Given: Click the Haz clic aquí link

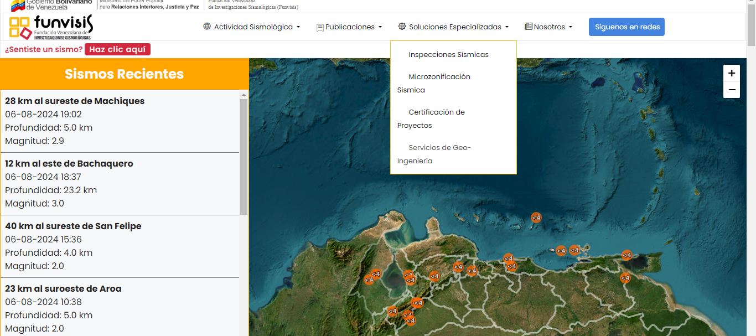Looking at the screenshot, I should (117, 49).
